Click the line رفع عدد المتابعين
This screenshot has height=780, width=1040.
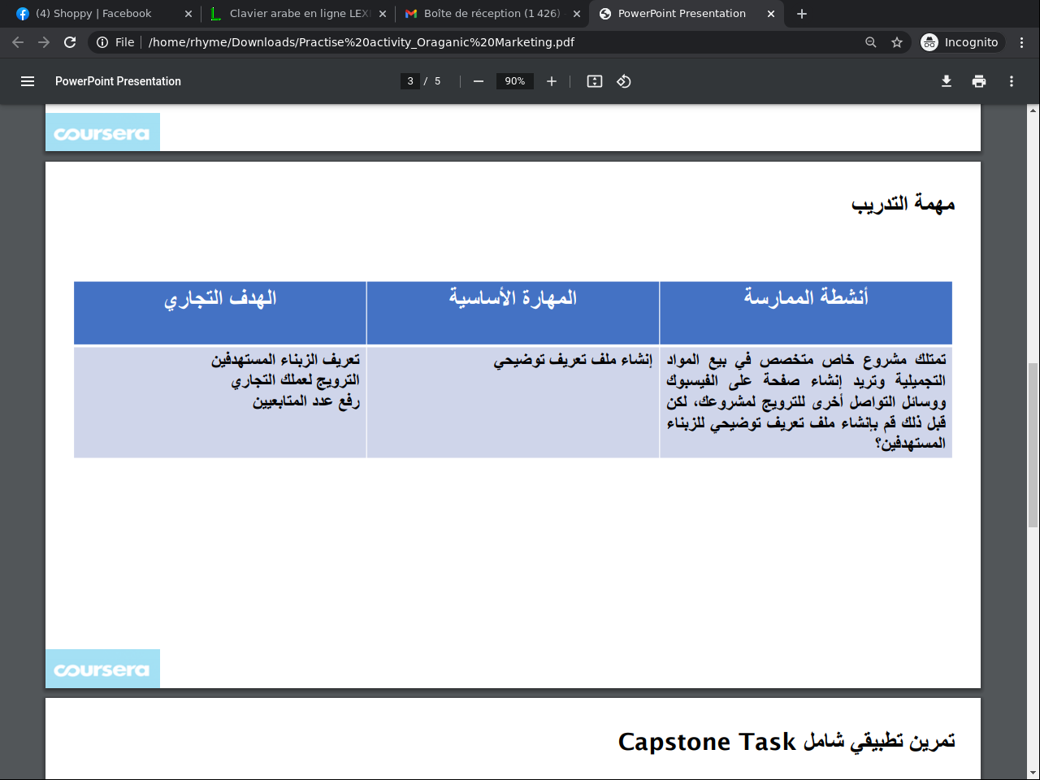[x=306, y=401]
